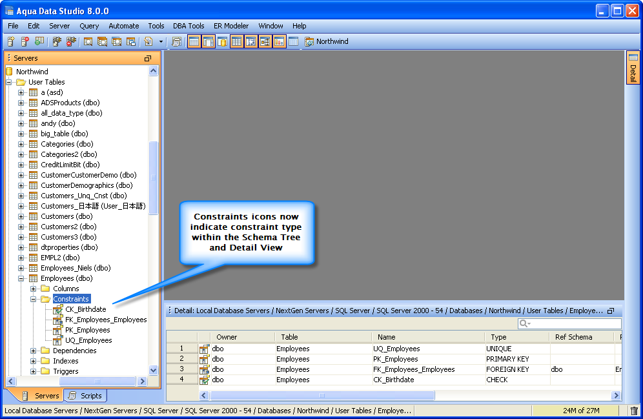Click the constraint icon in detail row 1
Viewport: 643px width, 419px height.
[x=204, y=349]
